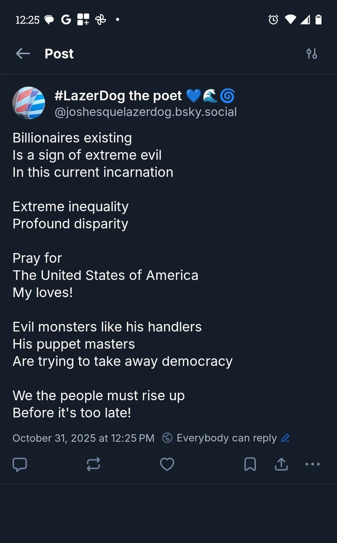Tap the back arrow icon
Image resolution: width=337 pixels, height=543 pixels.
(x=23, y=53)
